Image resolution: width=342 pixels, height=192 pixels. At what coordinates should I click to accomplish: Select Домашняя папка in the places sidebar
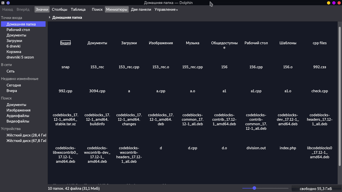23,24
